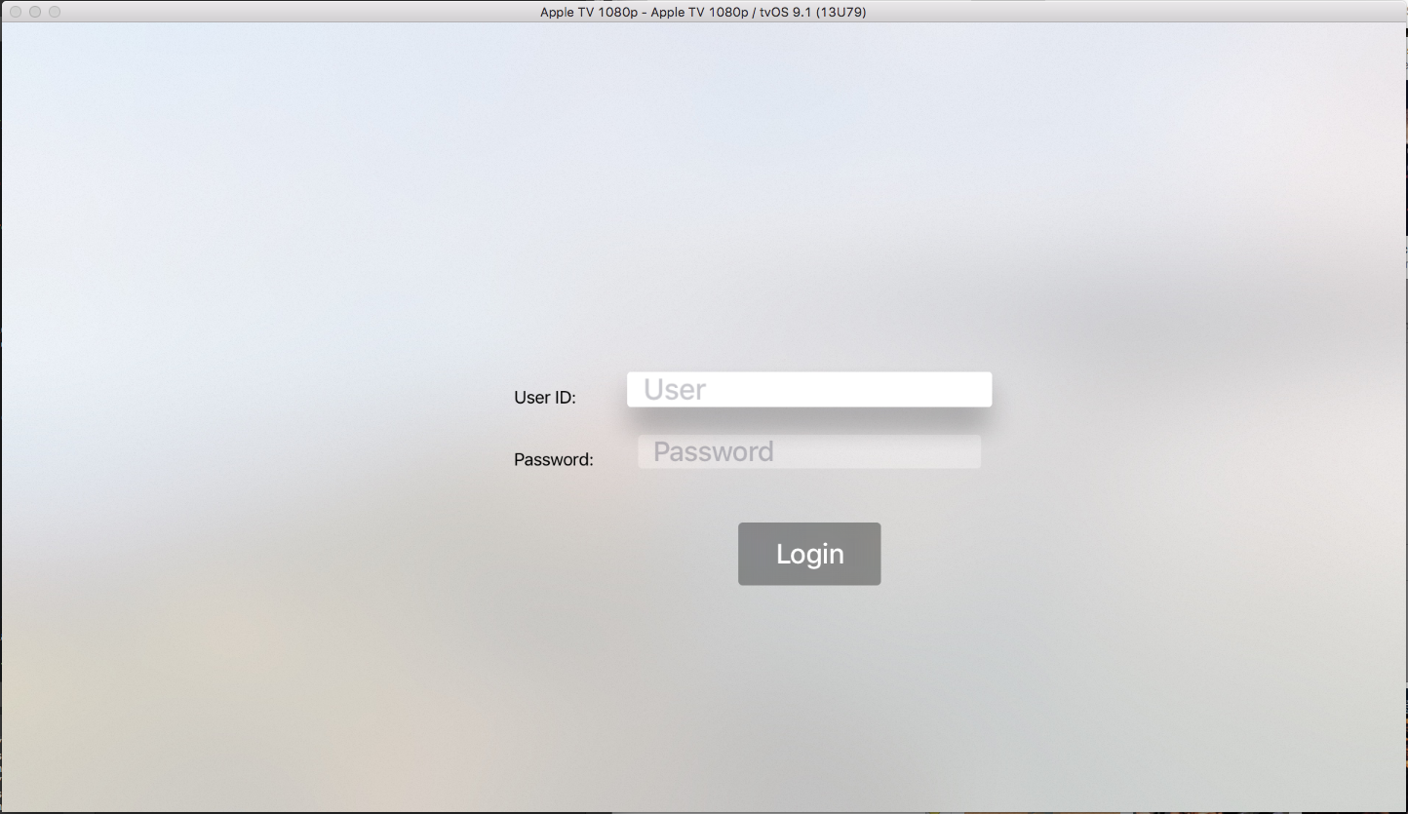Activate Login to submit the credentials
Image resolution: width=1408 pixels, height=814 pixels.
pyautogui.click(x=808, y=553)
